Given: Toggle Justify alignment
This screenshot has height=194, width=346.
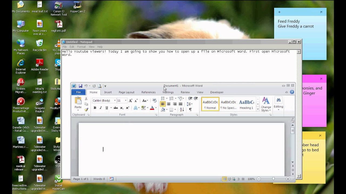Looking at the screenshot, I should [x=181, y=104].
